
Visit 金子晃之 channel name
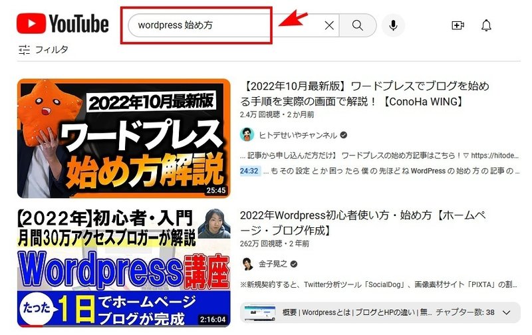click(273, 264)
